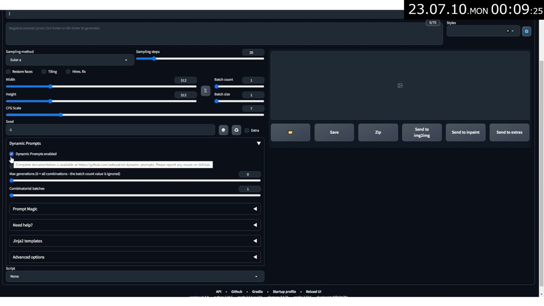Swap width and height with arrows icon
Image resolution: width=544 pixels, height=306 pixels.
[x=205, y=91]
